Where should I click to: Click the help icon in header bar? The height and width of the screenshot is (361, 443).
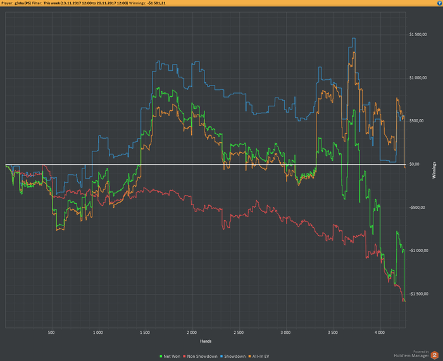click(440, 3)
